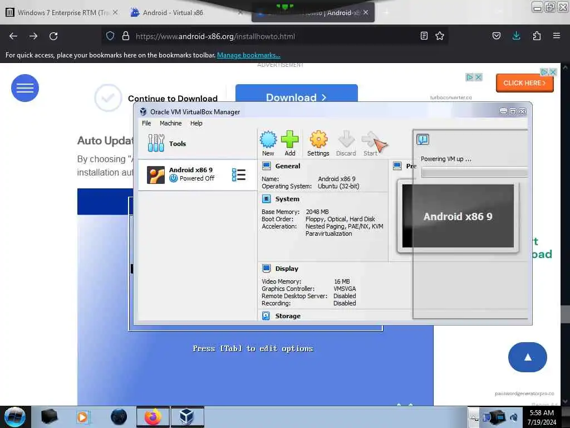Viewport: 570px width, 428px height.
Task: Click the General section header text
Action: click(288, 166)
